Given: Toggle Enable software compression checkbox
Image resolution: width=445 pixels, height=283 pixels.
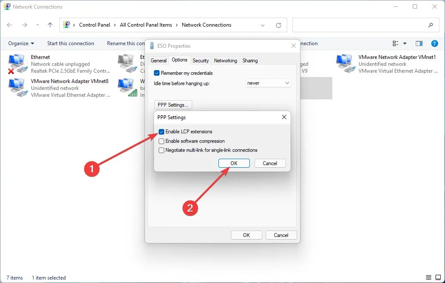Looking at the screenshot, I should coord(162,141).
